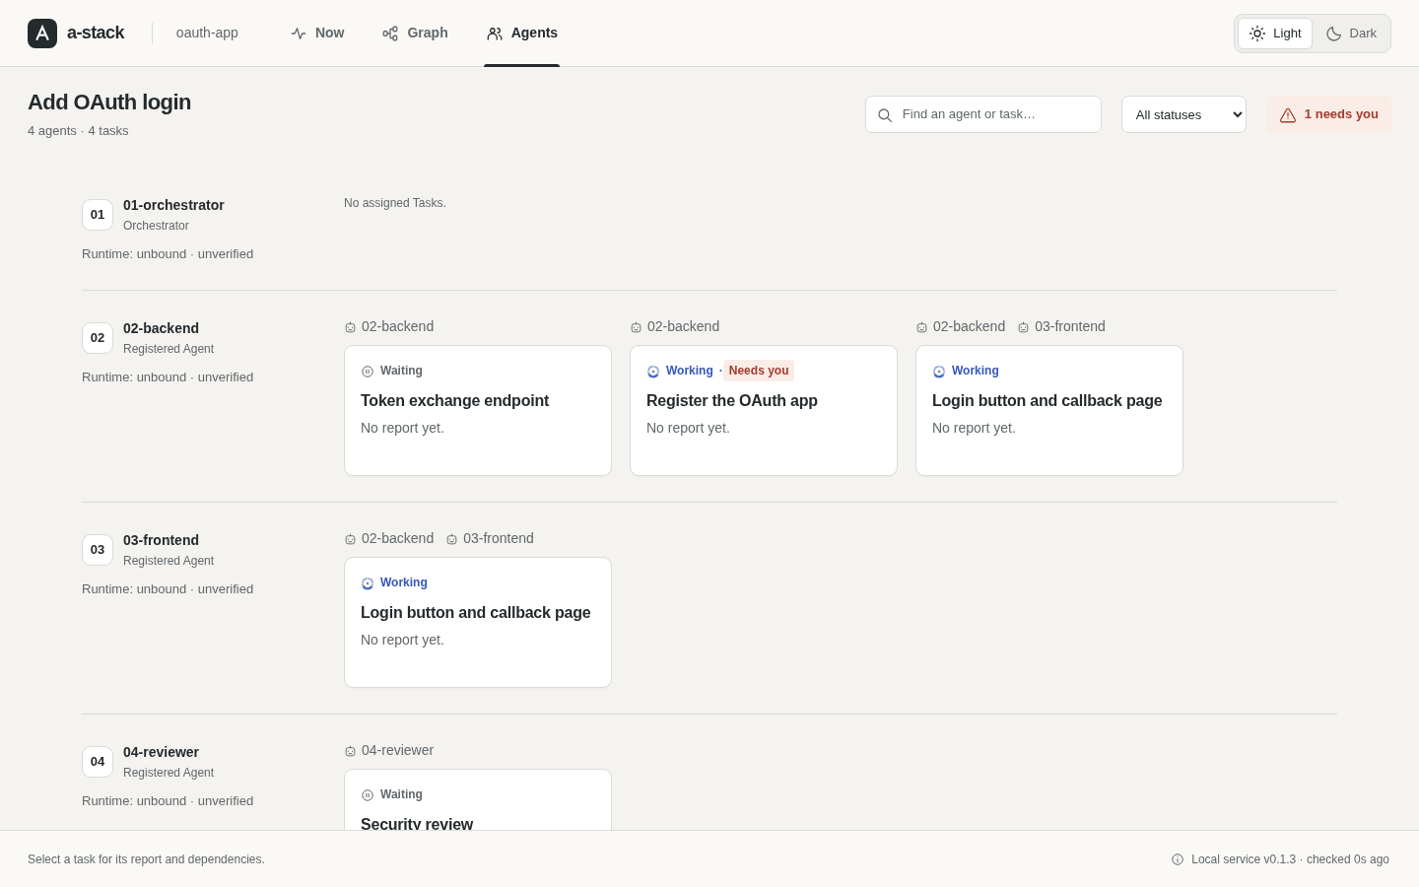The width and height of the screenshot is (1419, 887).
Task: Click the search magnifier icon
Action: (885, 115)
